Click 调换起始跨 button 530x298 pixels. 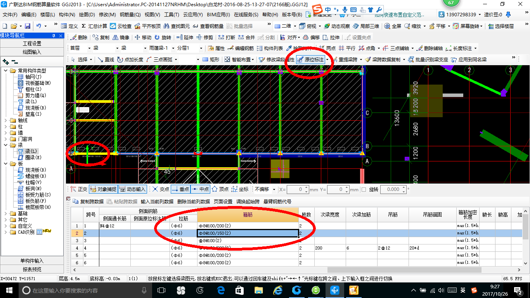point(248,201)
